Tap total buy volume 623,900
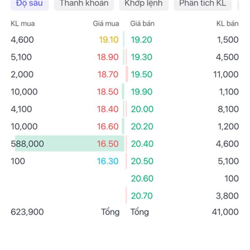 point(27,212)
